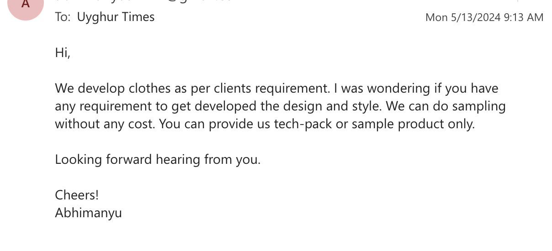Image resolution: width=552 pixels, height=251 pixels.
Task: Click the line starting "We develop clothes"
Action: pos(276,88)
